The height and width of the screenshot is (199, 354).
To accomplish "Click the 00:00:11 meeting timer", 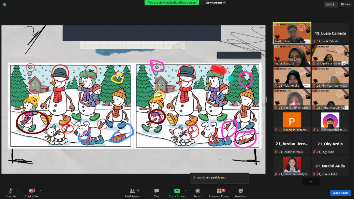I will pyautogui.click(x=331, y=4).
